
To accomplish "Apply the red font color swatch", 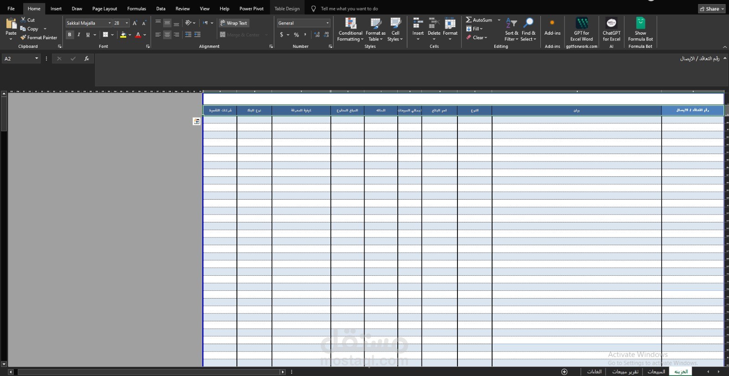I will [138, 35].
